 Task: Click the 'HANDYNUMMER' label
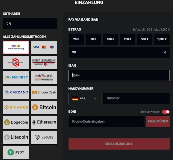pyautogui.click(x=81, y=89)
